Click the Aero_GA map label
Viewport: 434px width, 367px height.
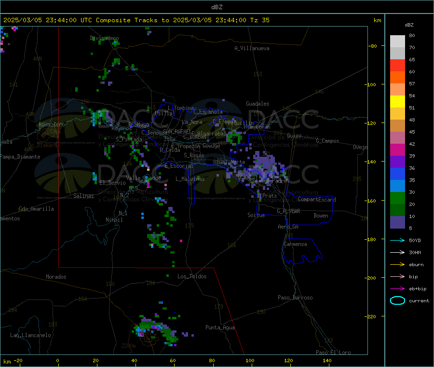(288, 227)
